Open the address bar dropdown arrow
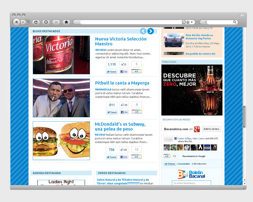Screen dimensions: 253x202 [x=192, y=22]
